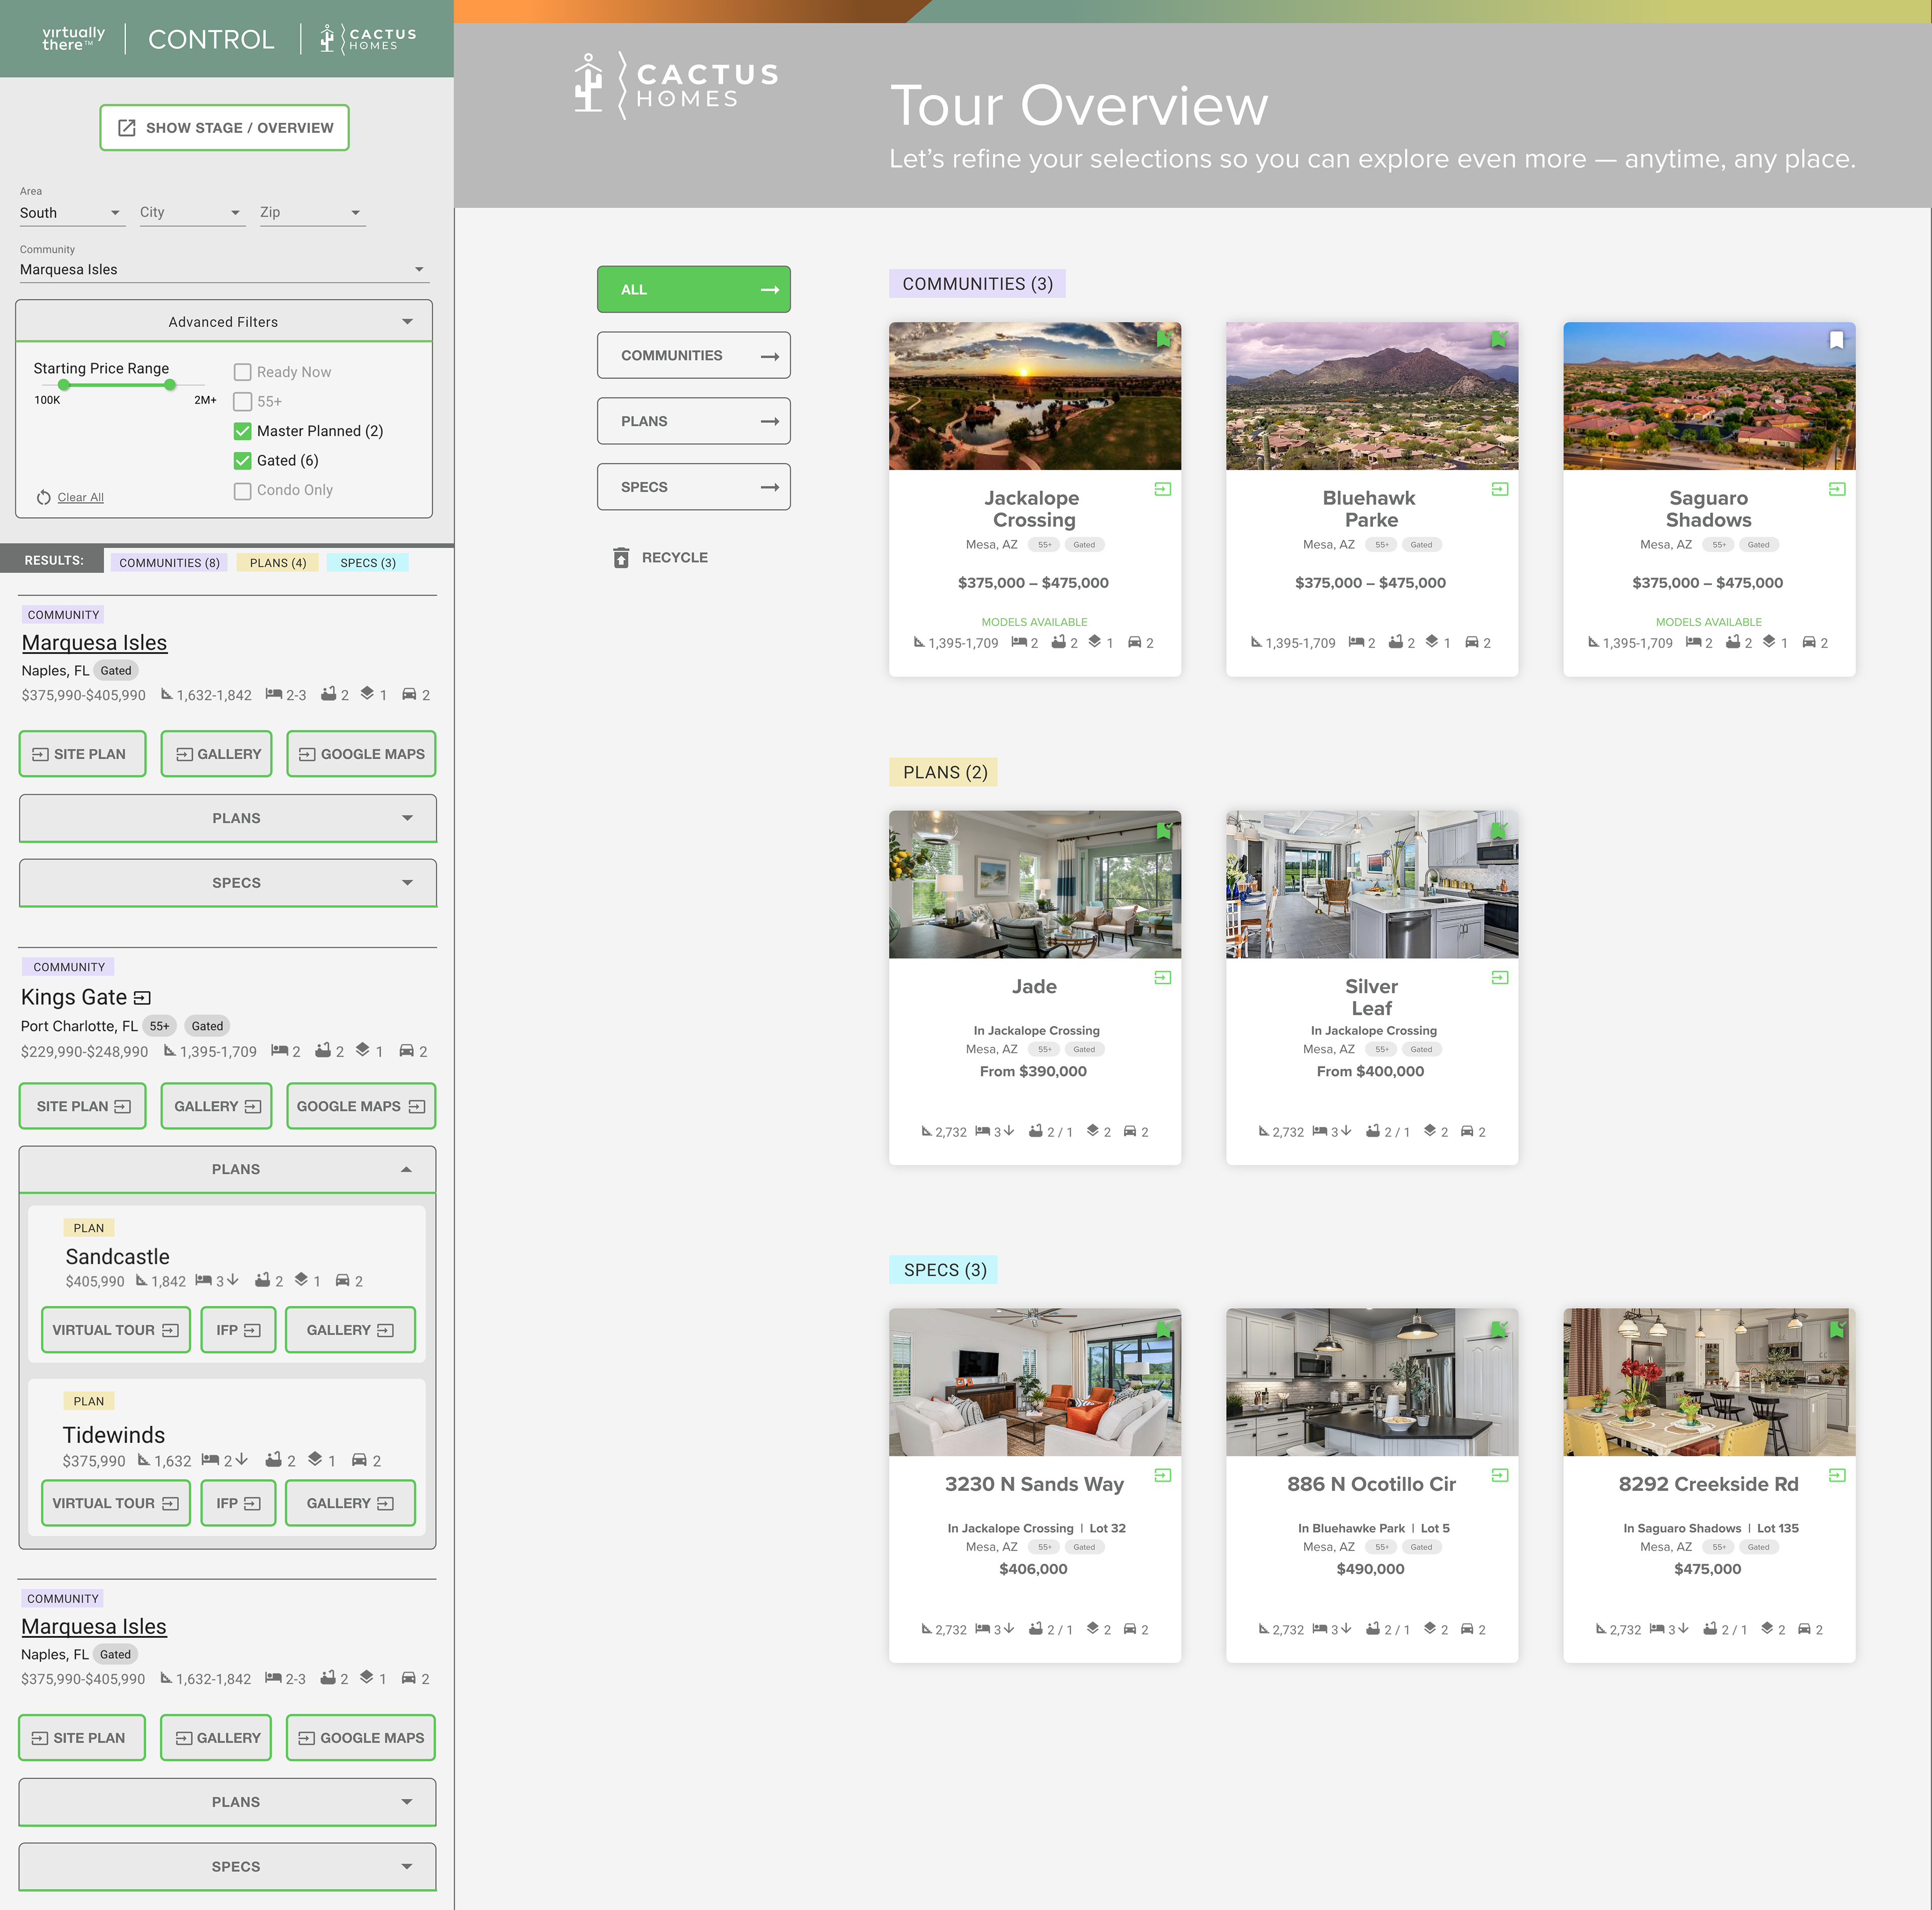Click the Clear All link
Image resolution: width=1932 pixels, height=1910 pixels.
pyautogui.click(x=81, y=498)
